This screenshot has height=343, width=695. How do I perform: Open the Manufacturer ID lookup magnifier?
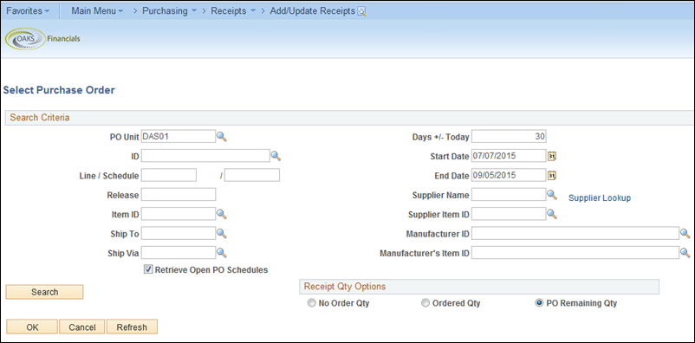(x=685, y=234)
